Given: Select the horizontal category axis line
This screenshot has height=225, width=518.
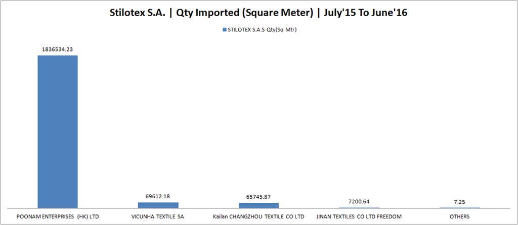Looking at the screenshot, I should pos(258,208).
